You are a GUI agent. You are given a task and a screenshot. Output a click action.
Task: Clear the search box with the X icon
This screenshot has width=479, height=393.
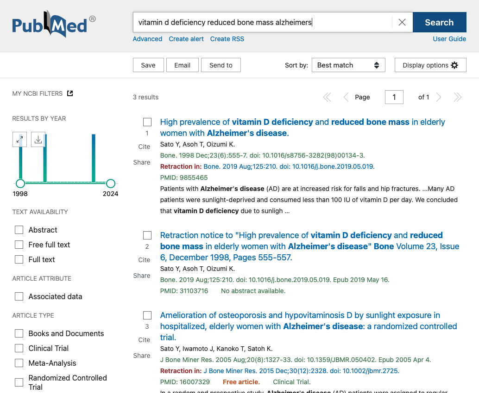[x=402, y=22]
